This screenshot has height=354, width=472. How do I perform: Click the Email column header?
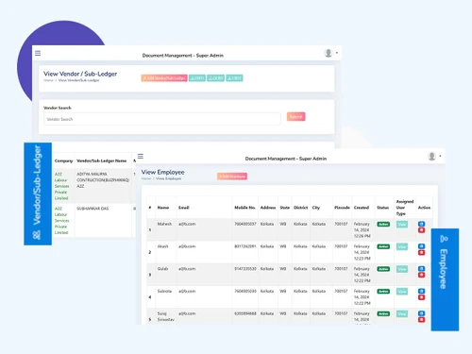pos(184,208)
